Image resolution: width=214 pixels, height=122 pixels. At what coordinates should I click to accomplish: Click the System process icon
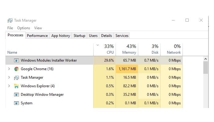17,103
